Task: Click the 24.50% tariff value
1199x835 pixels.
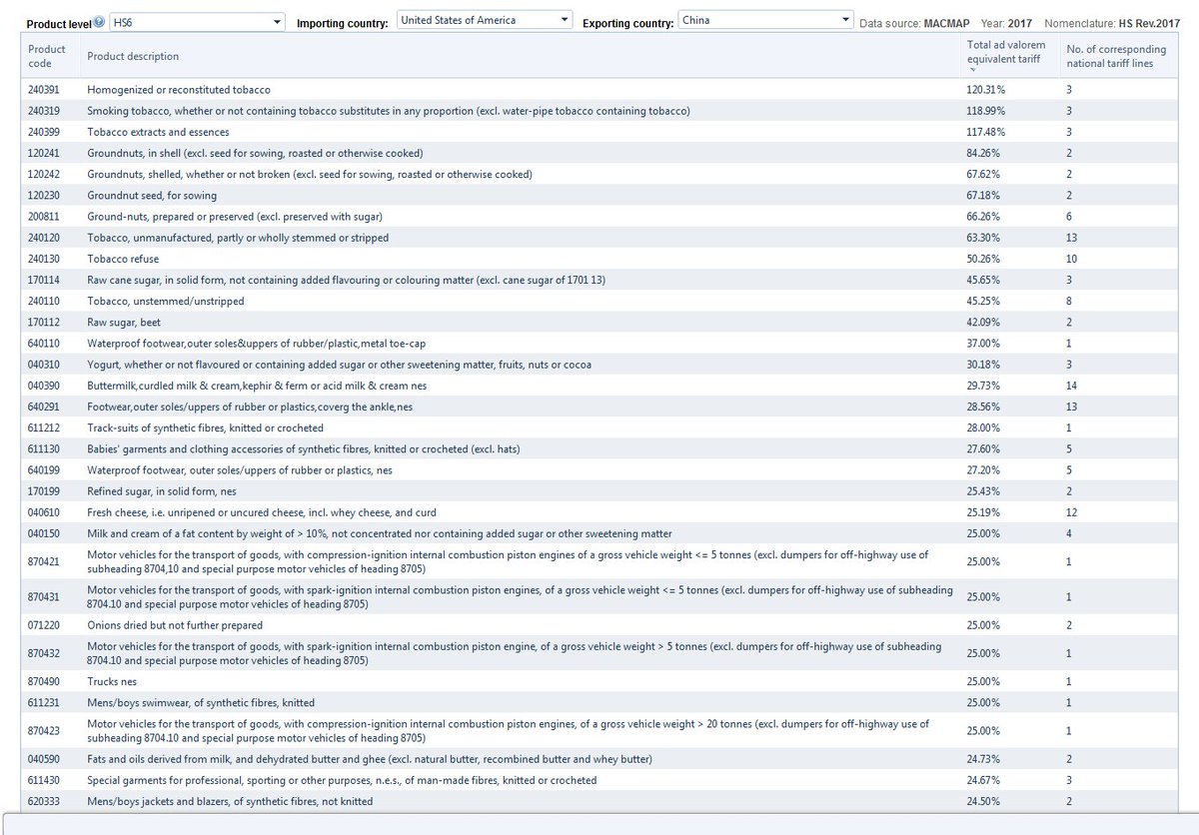Action: pos(983,801)
